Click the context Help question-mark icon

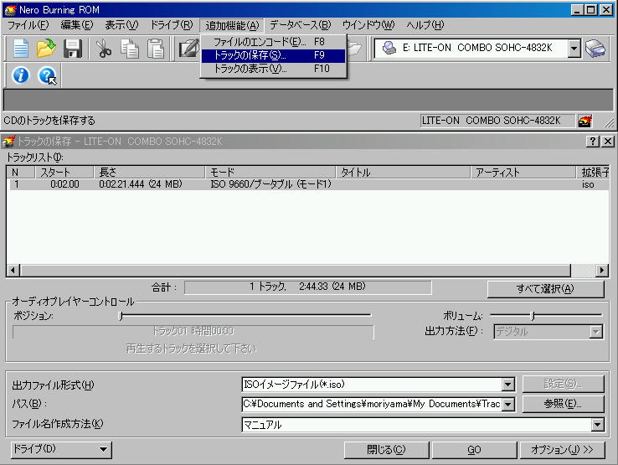pyautogui.click(x=48, y=75)
